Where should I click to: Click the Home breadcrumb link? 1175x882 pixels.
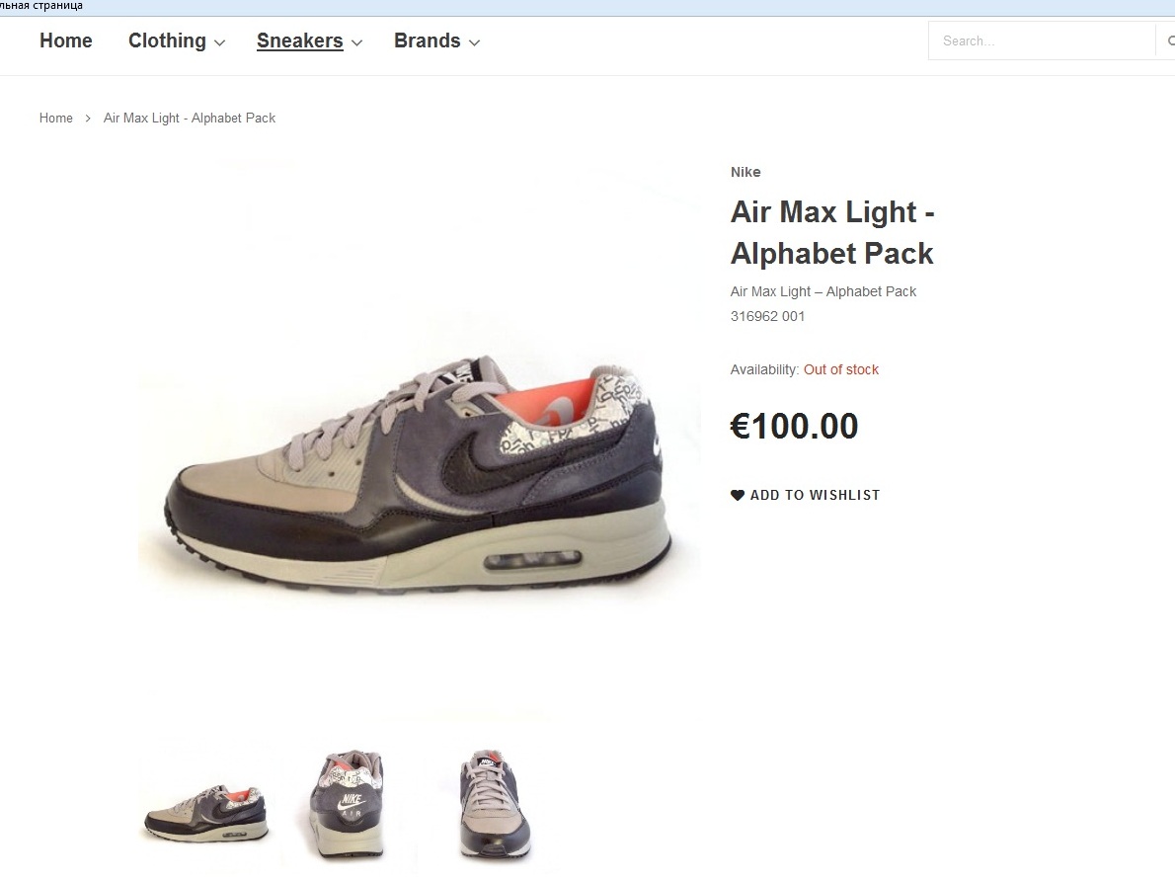click(x=56, y=118)
